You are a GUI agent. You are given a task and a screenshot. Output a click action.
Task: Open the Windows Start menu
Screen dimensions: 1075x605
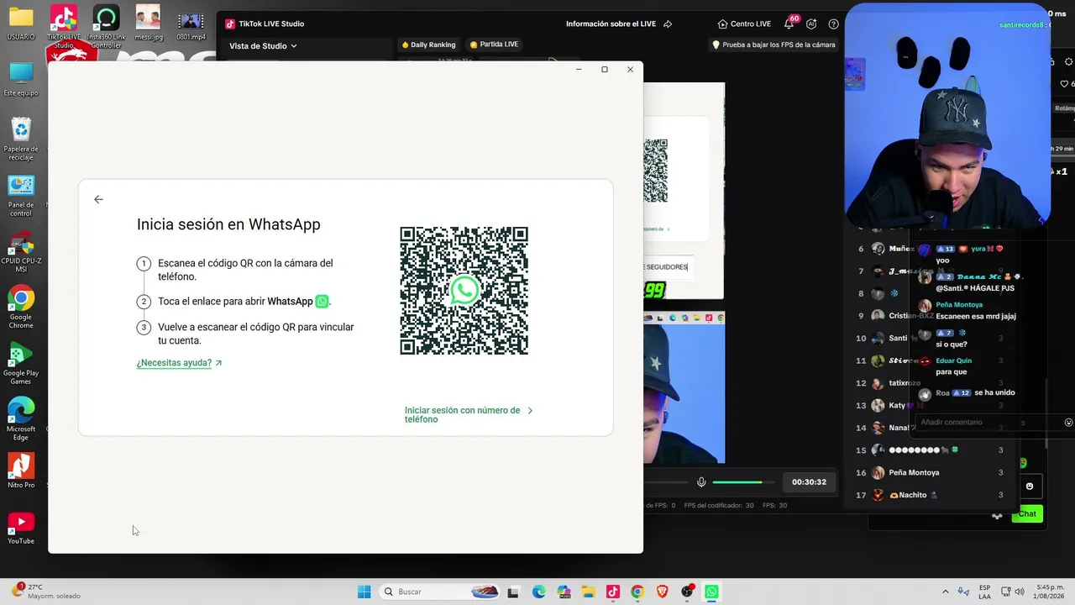364,592
